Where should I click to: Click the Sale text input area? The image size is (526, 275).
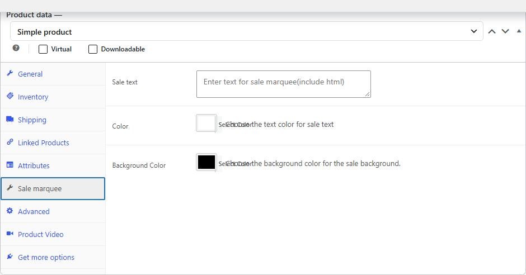tap(284, 84)
